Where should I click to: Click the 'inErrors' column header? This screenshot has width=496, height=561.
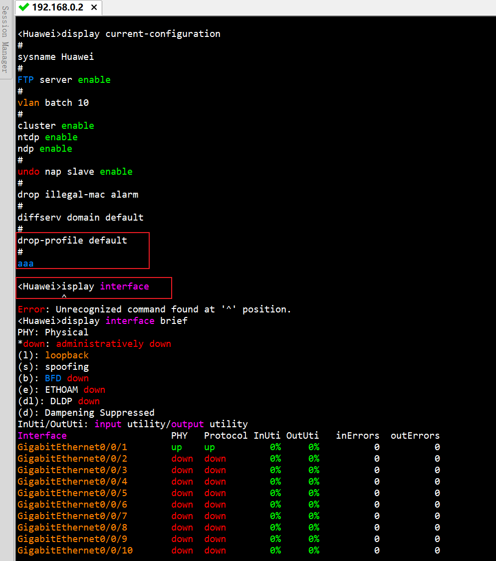coord(358,435)
